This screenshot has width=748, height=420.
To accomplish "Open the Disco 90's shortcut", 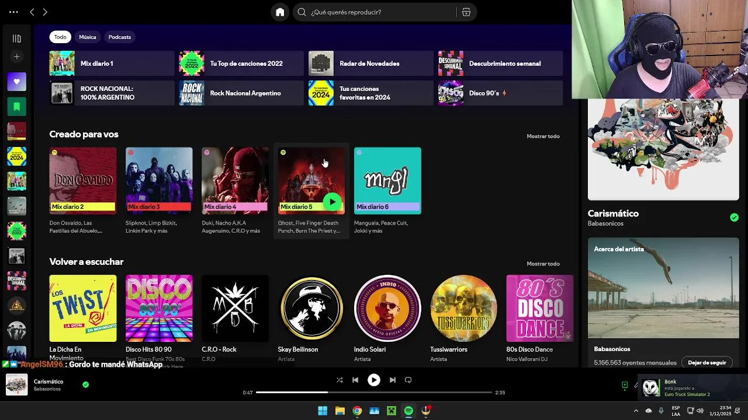I will click(x=501, y=93).
